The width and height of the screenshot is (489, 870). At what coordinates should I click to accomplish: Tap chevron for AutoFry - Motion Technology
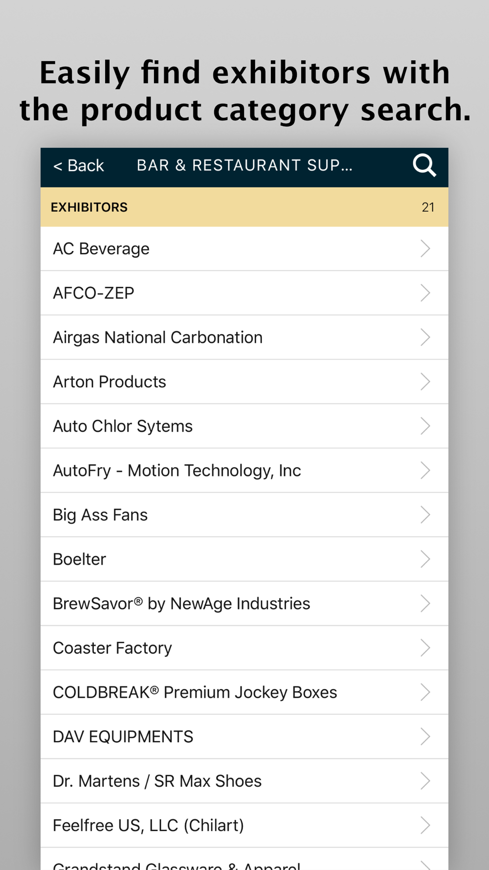(425, 471)
